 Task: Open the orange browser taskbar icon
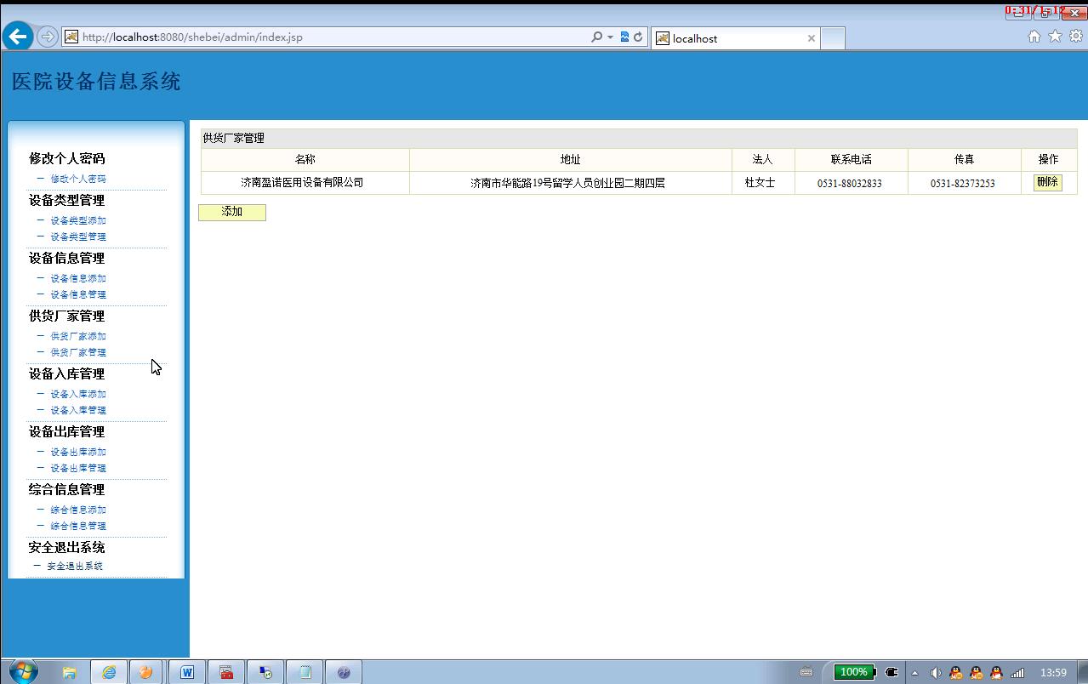[x=145, y=672]
